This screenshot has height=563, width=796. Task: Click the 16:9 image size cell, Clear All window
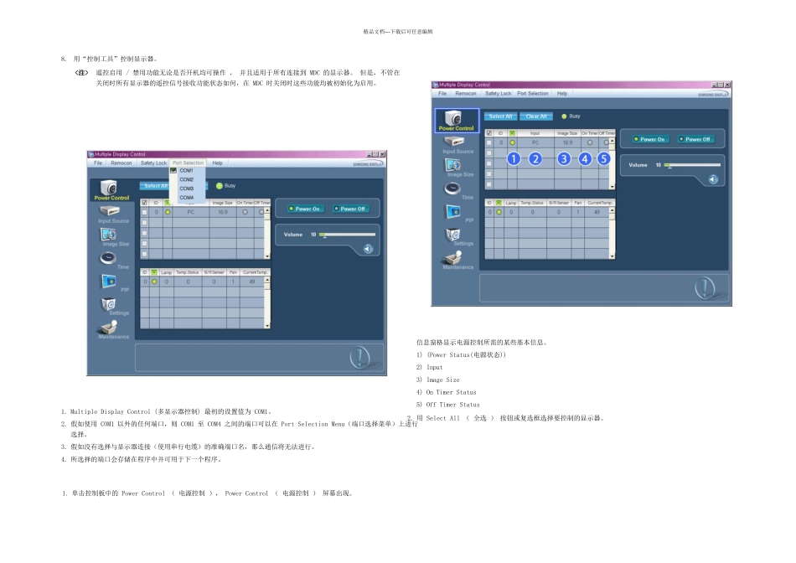tap(567, 142)
